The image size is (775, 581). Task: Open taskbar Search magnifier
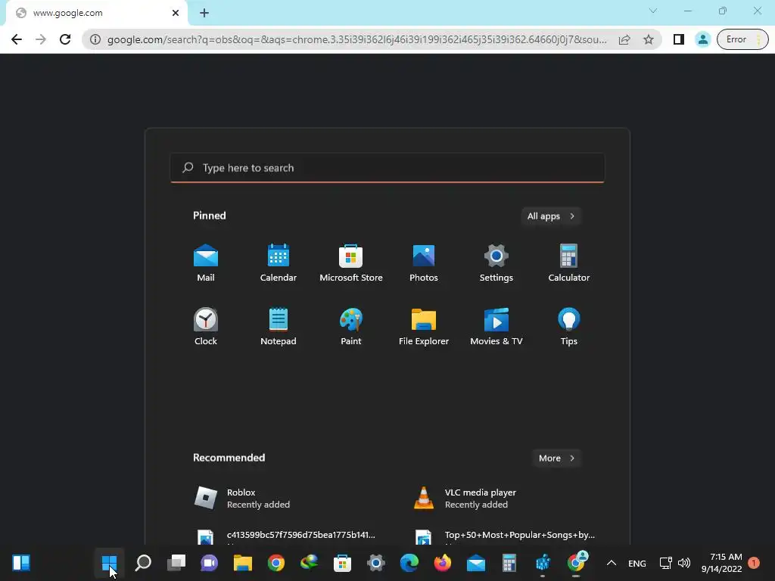pos(143,563)
